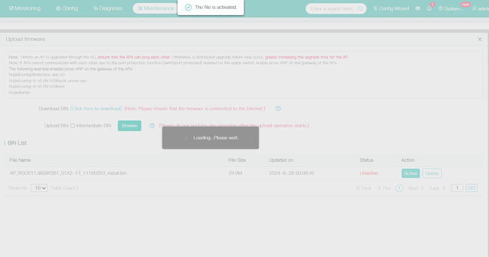Screen dimensions: 489x257
Task: Delete the AP_RGOS11.9 install.bin file
Action: [x=432, y=173]
